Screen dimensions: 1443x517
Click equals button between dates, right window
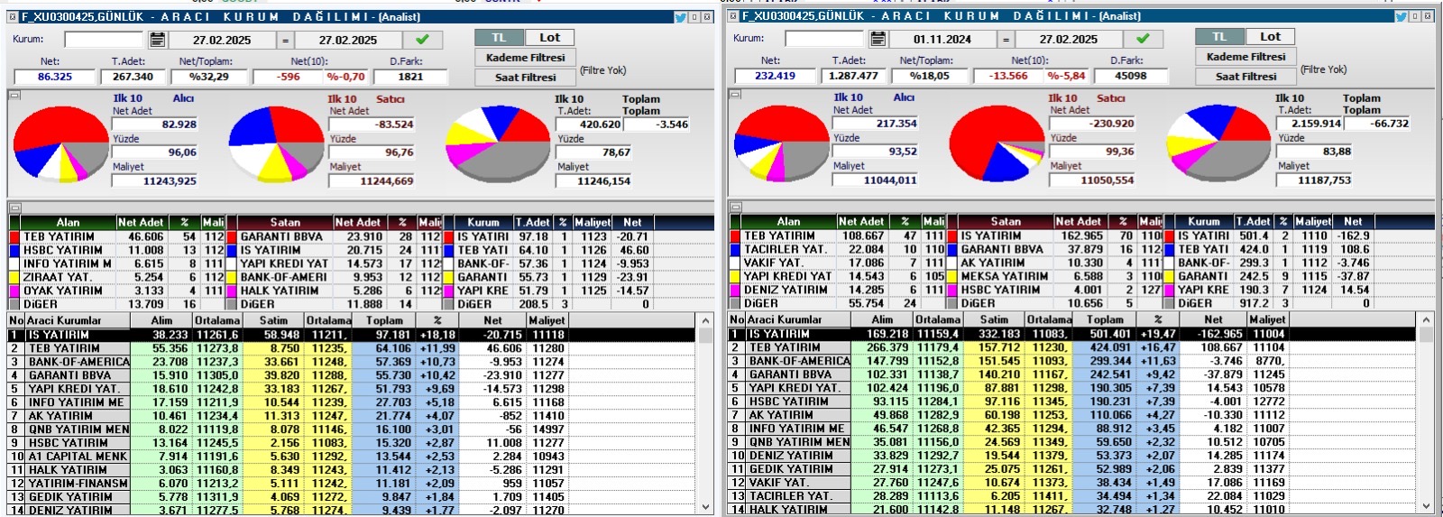[1006, 39]
